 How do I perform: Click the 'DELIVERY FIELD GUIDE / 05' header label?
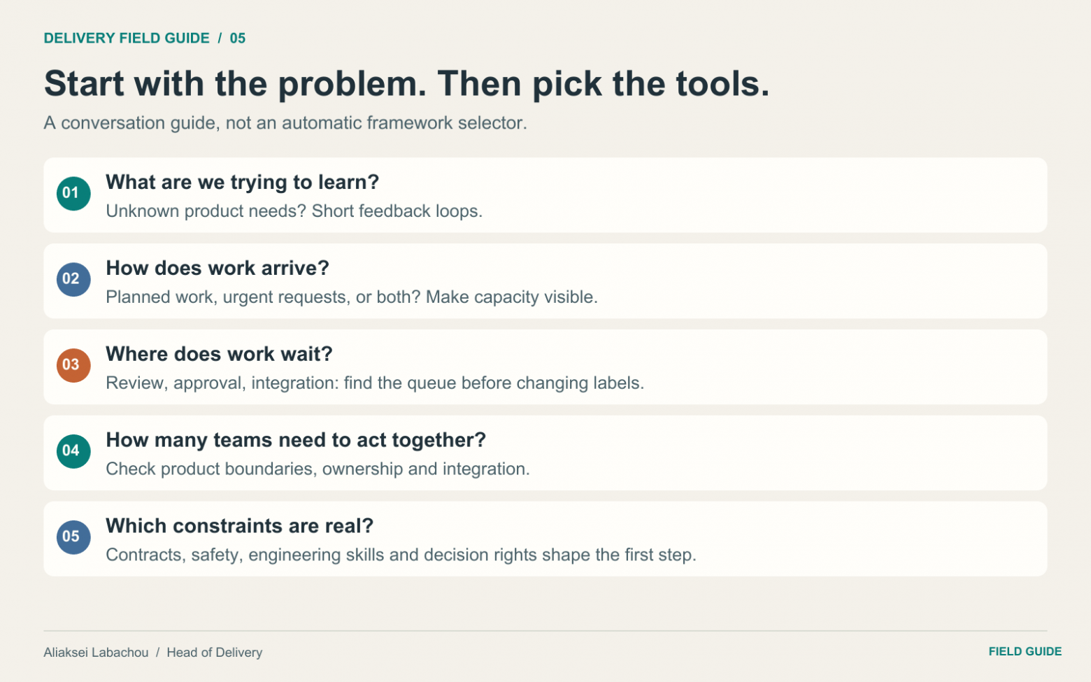[145, 38]
